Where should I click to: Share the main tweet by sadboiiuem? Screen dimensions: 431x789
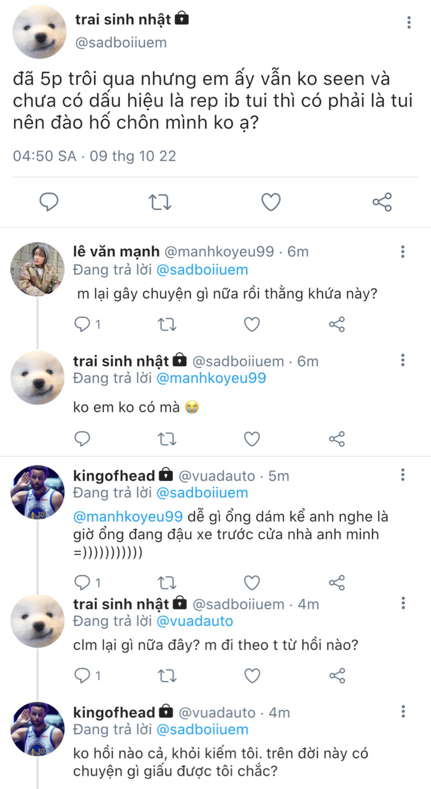click(382, 202)
